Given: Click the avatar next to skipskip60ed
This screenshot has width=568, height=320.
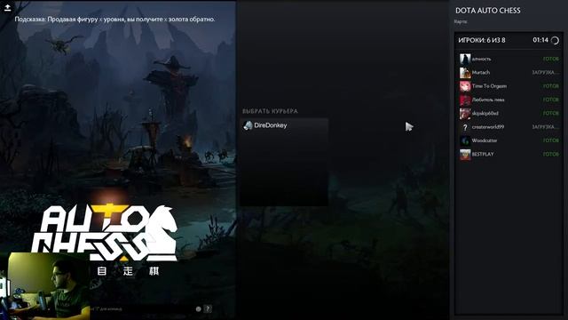Looking at the screenshot, I should click(465, 114).
